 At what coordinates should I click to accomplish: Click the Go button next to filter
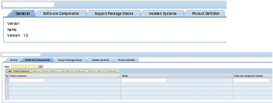coord(41,66)
